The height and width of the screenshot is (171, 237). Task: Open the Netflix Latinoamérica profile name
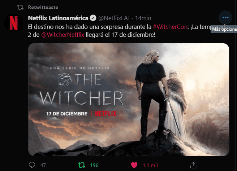coord(58,18)
